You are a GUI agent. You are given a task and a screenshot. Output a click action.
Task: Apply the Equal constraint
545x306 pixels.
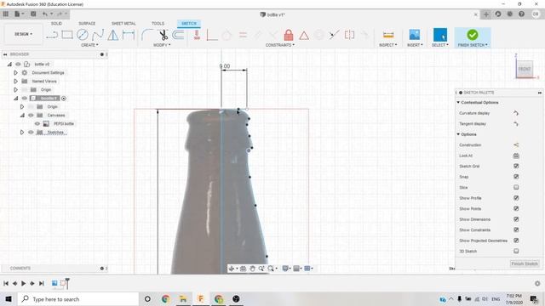(243, 35)
